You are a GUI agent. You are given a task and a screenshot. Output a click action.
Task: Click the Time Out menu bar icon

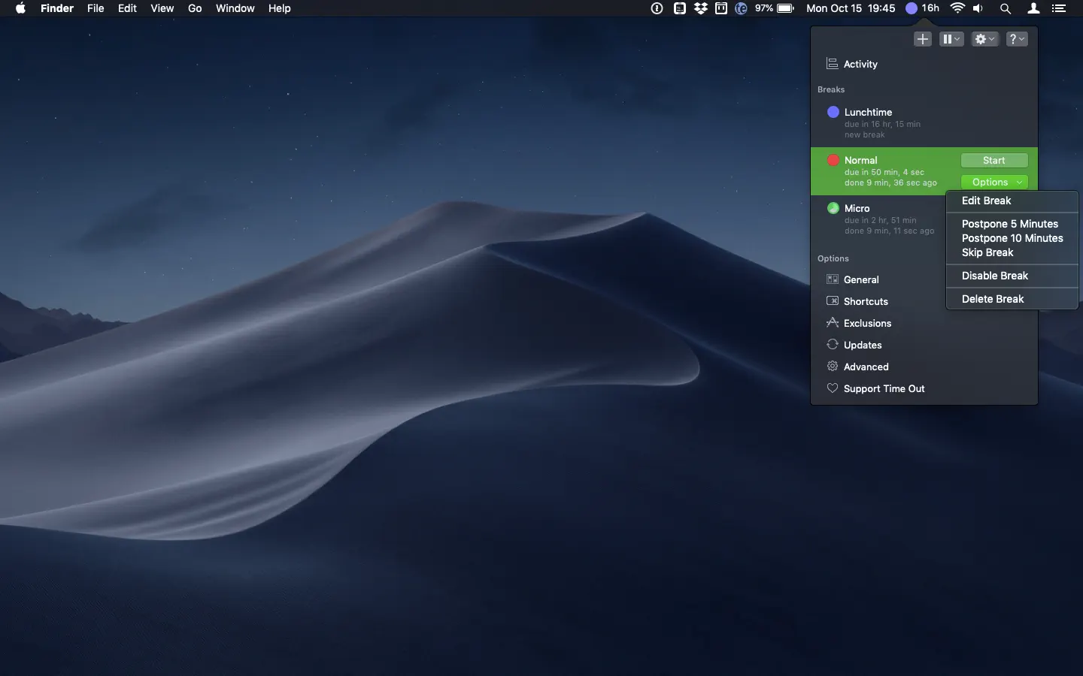click(922, 8)
